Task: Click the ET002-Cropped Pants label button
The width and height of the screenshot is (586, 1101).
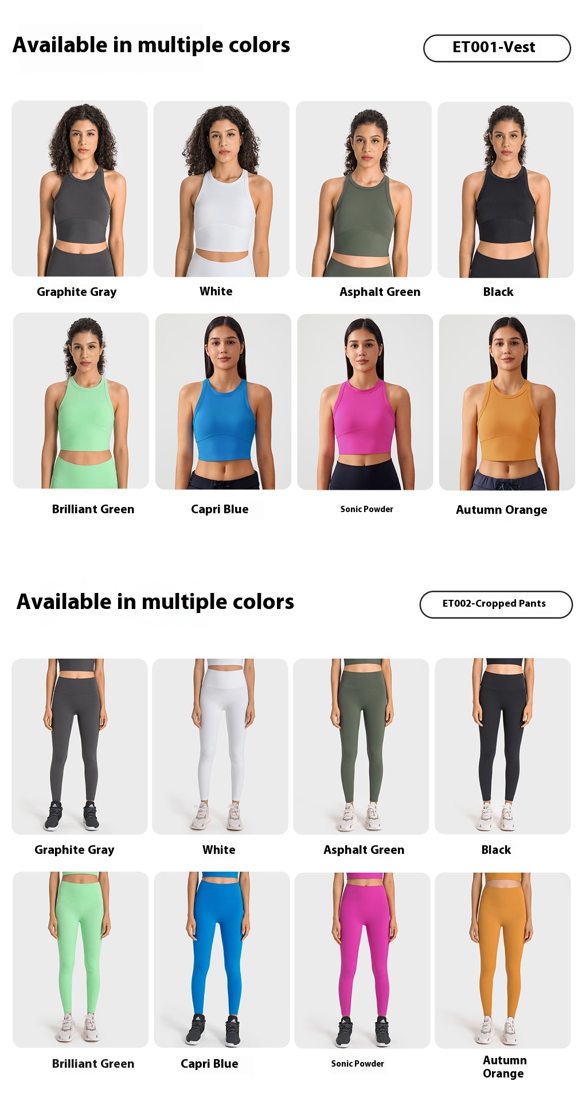Action: [x=496, y=604]
